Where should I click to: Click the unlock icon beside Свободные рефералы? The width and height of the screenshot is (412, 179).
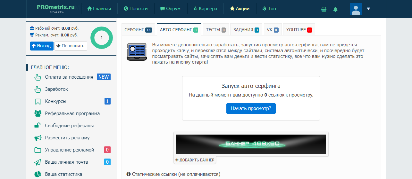[38, 126]
